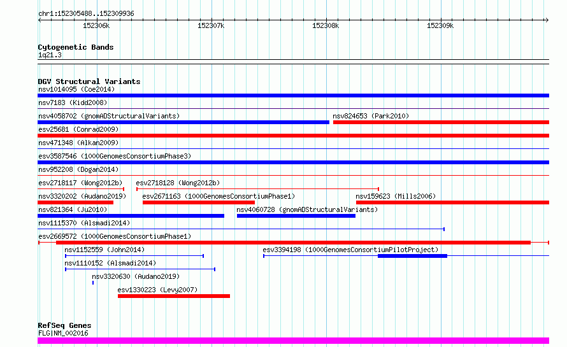
Task: Click the 152308k ruler position
Action: coord(326,25)
